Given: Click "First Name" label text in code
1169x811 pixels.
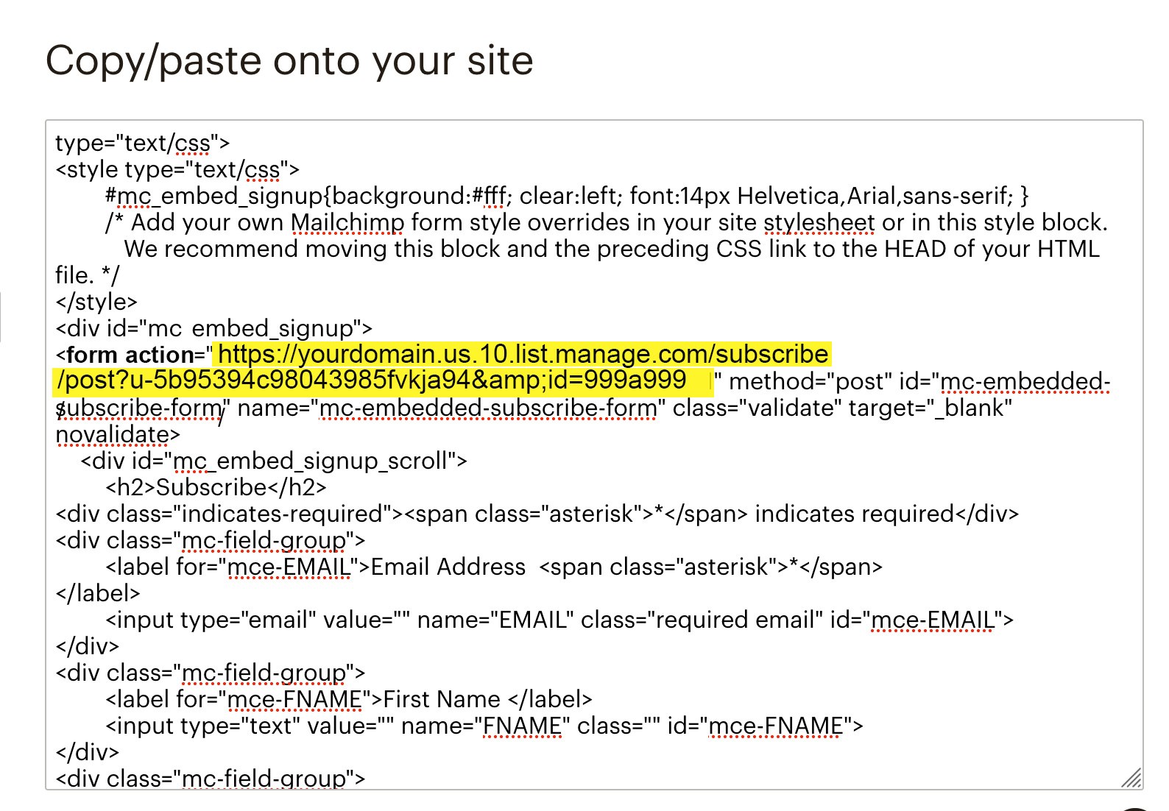Looking at the screenshot, I should tap(442, 699).
